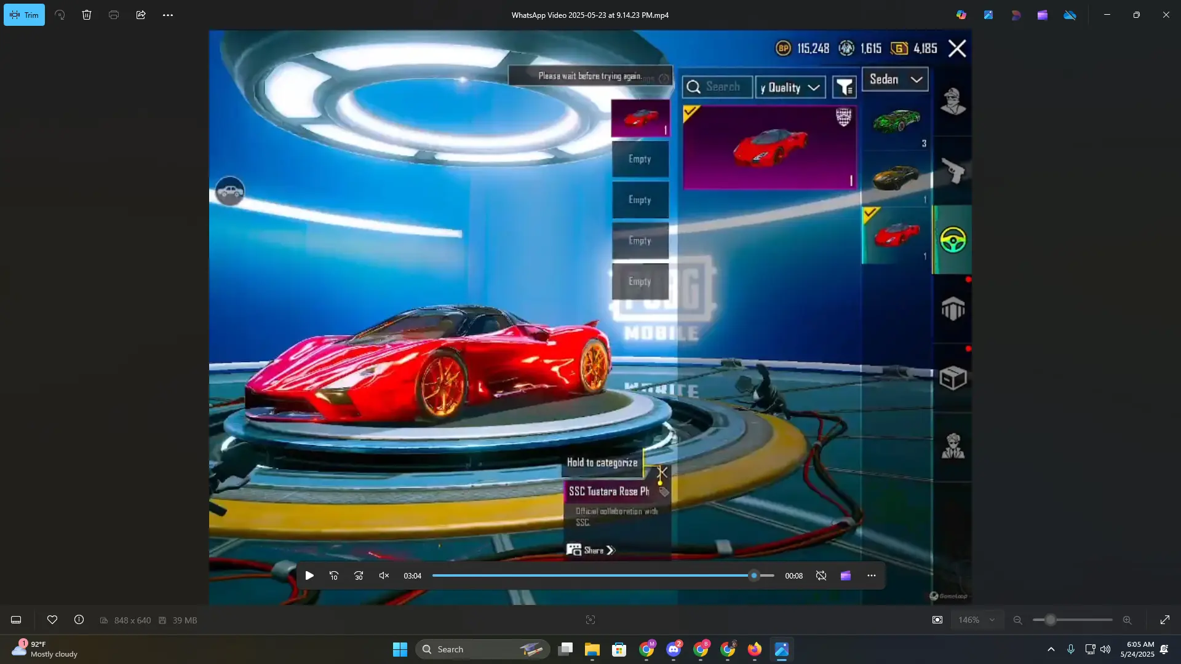
Task: Rotate the video using toolbar icon
Action: (x=60, y=15)
